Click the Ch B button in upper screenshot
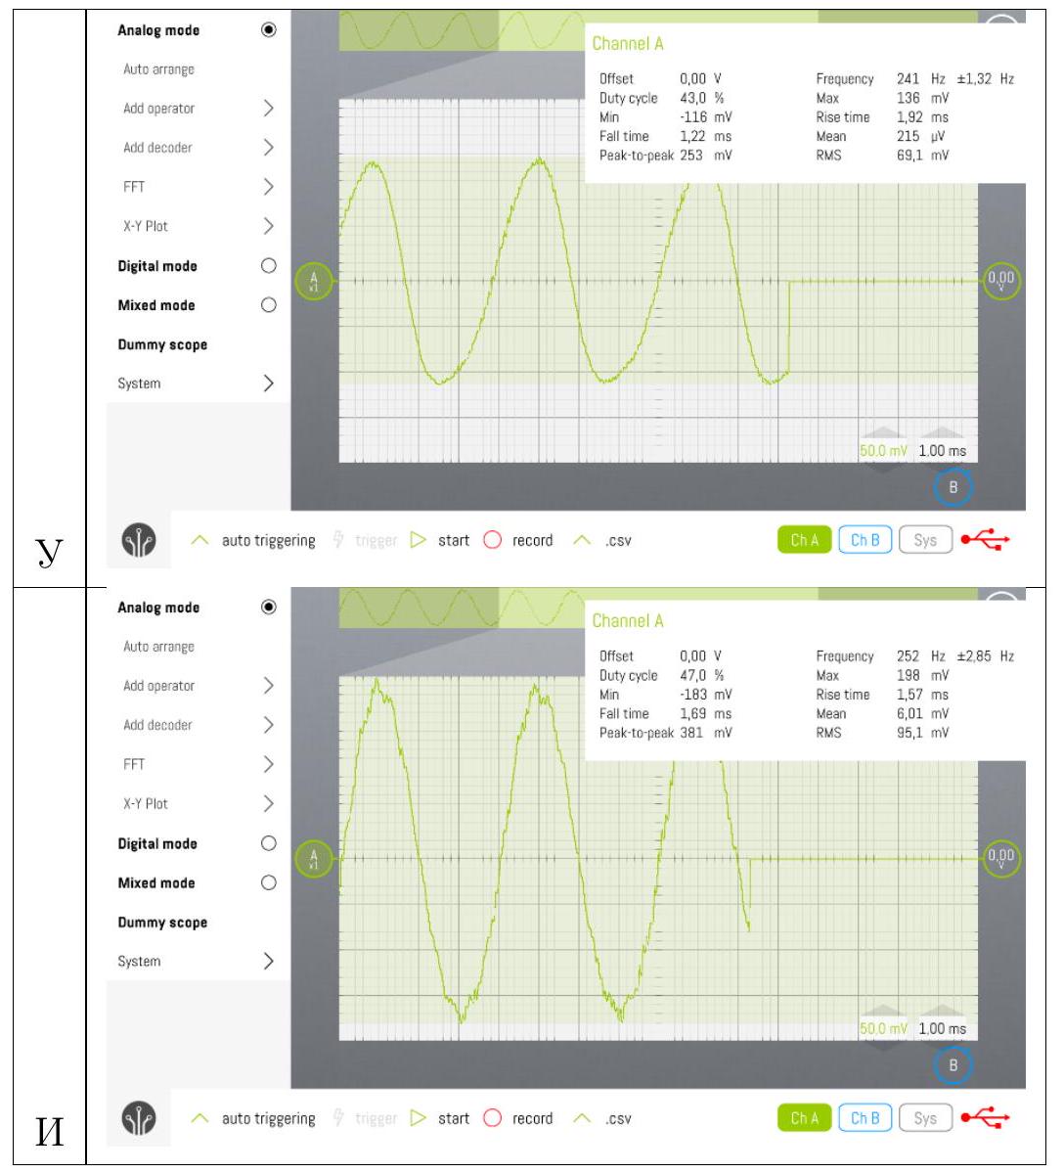 click(865, 539)
